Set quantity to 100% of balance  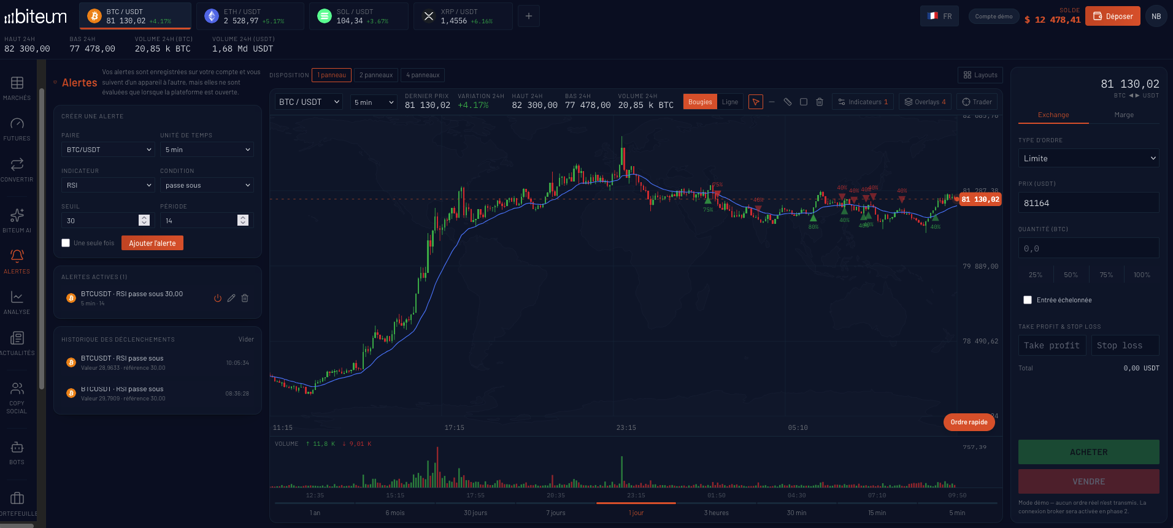coord(1142,275)
